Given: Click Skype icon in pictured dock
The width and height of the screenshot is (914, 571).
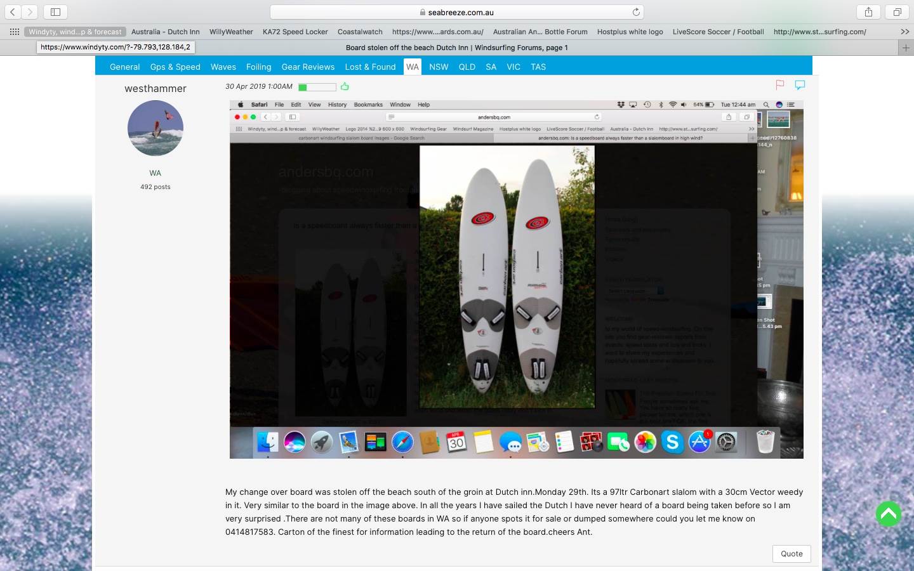Looking at the screenshot, I should tap(672, 442).
